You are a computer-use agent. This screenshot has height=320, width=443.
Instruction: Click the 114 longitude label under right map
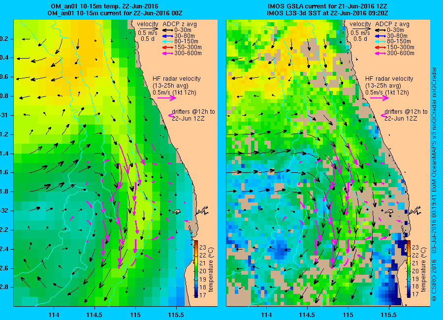pyautogui.click(x=266, y=315)
